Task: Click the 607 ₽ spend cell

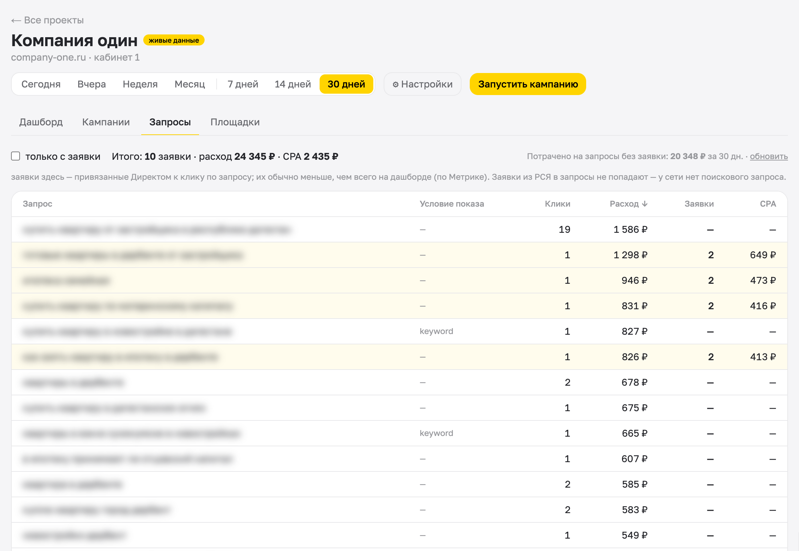Action: tap(634, 459)
